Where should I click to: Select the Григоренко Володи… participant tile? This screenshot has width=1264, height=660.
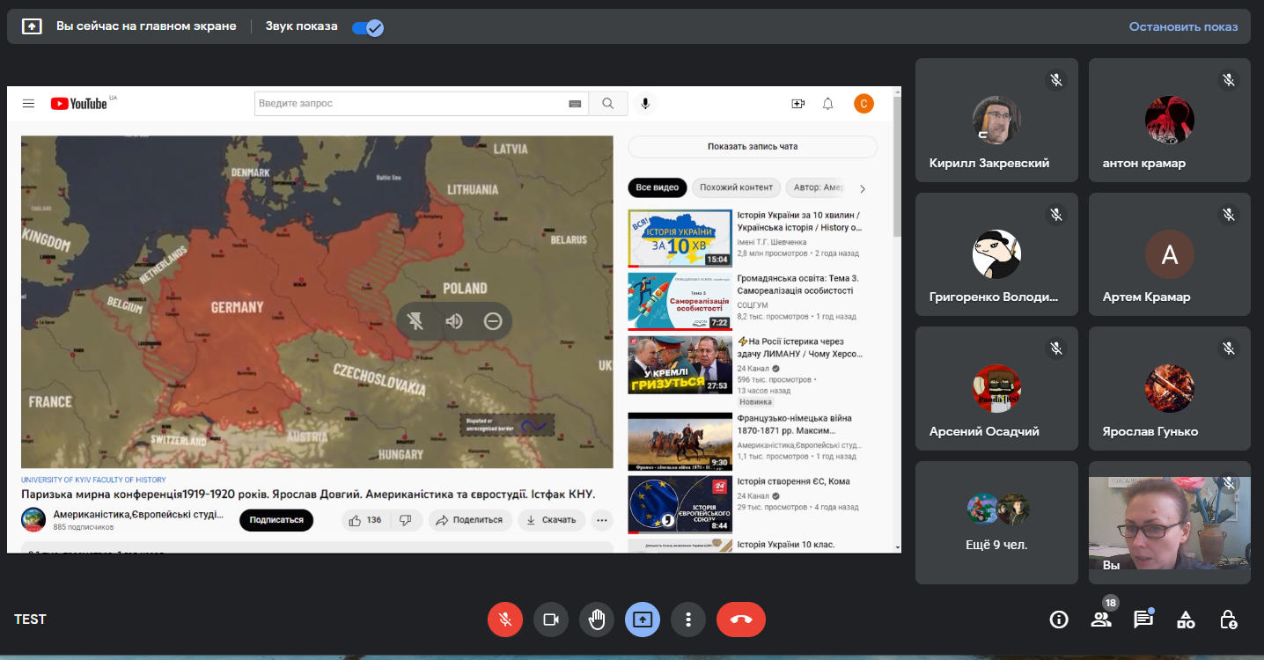pyautogui.click(x=996, y=254)
